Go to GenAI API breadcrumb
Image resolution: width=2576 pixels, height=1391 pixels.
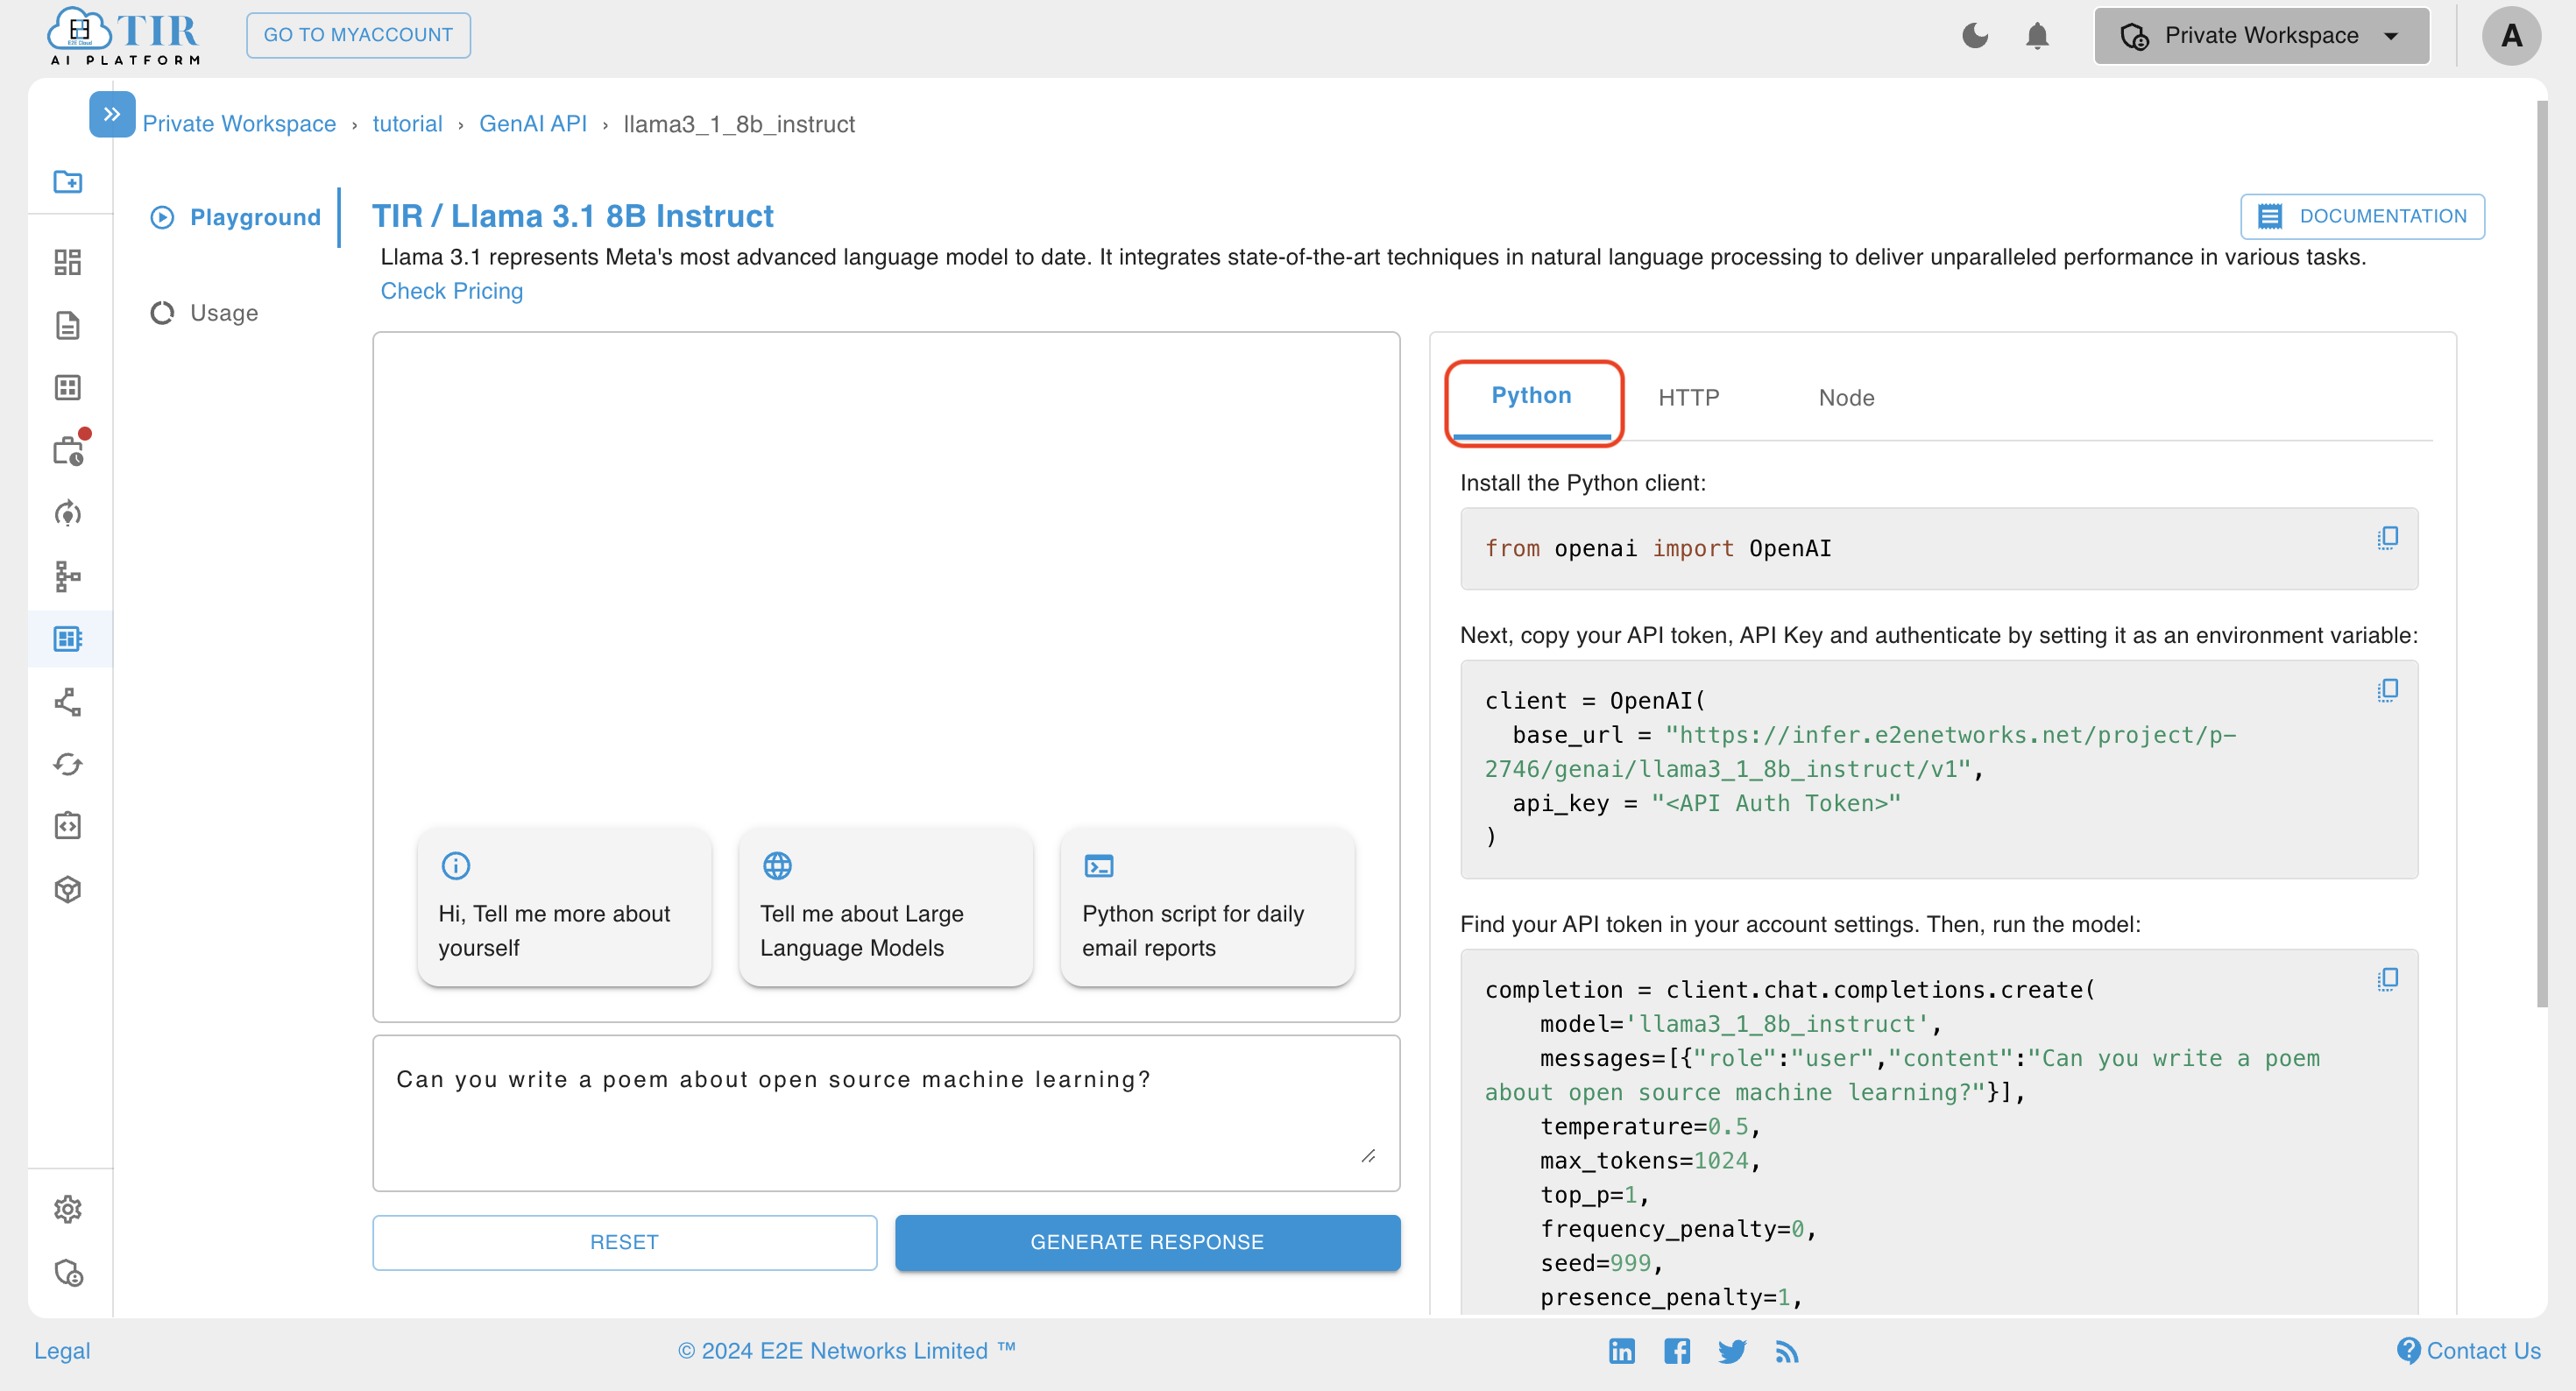pyautogui.click(x=533, y=124)
